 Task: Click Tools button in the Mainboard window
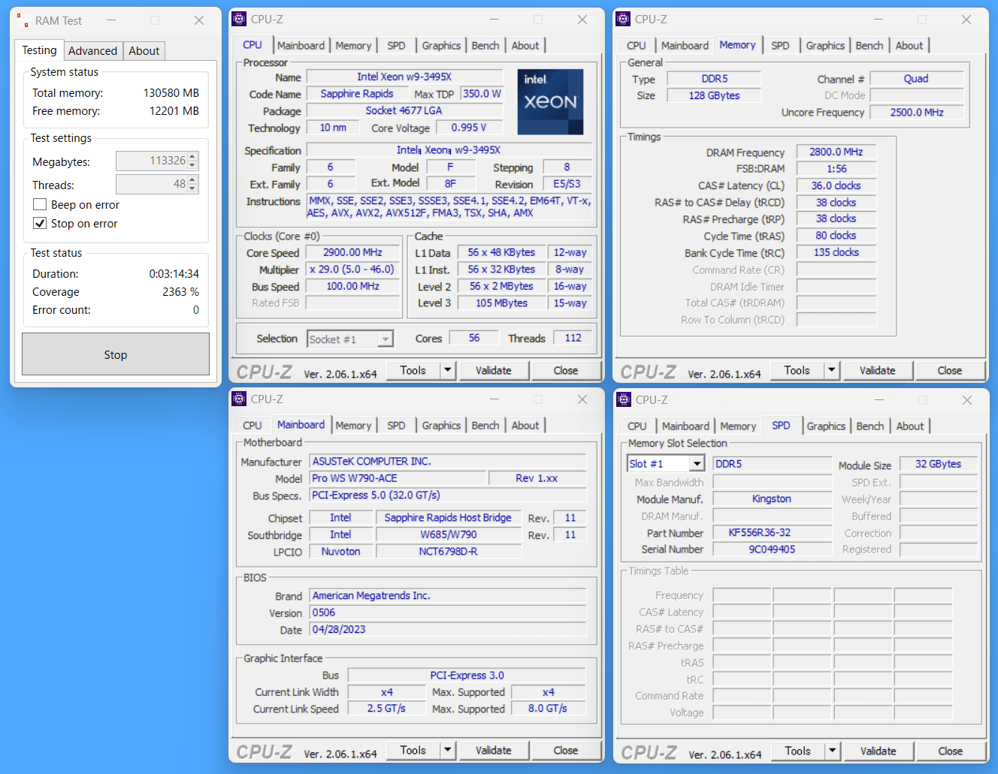point(413,750)
